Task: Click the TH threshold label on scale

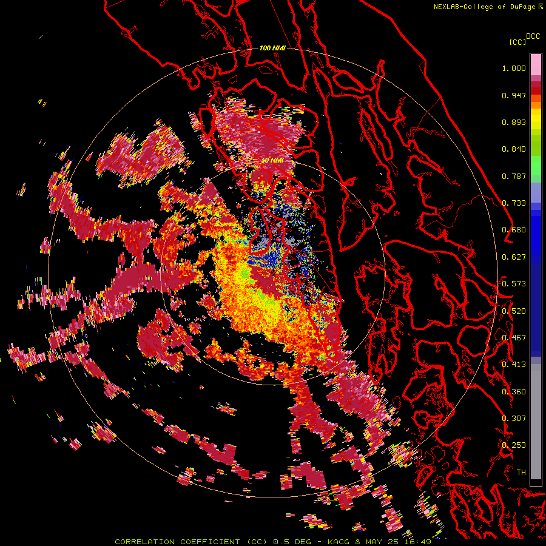Action: [x=521, y=472]
